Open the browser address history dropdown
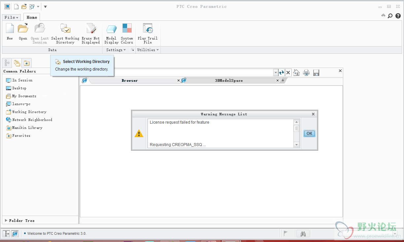This screenshot has height=242, width=404. click(276, 73)
